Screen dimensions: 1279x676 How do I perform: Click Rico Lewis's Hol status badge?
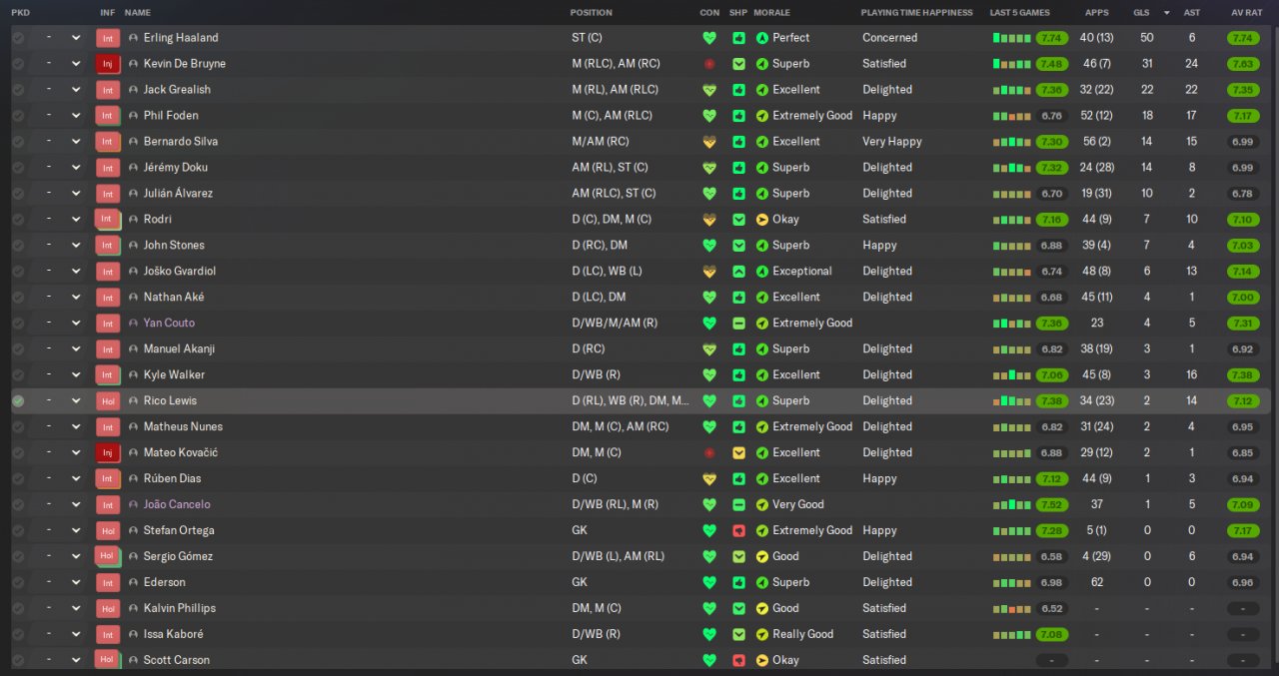tap(107, 401)
